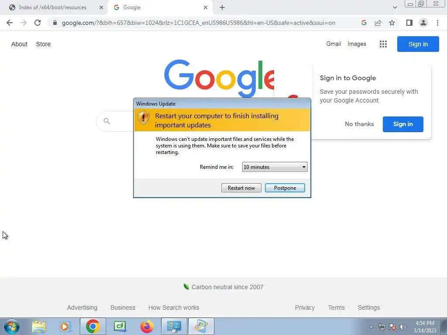Focus the Google search box

tap(115, 121)
